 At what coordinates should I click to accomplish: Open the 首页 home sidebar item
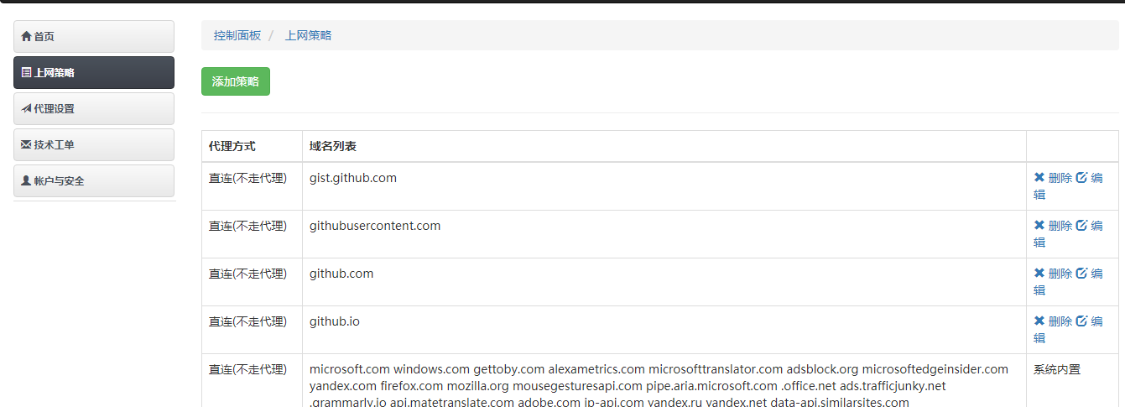[94, 37]
